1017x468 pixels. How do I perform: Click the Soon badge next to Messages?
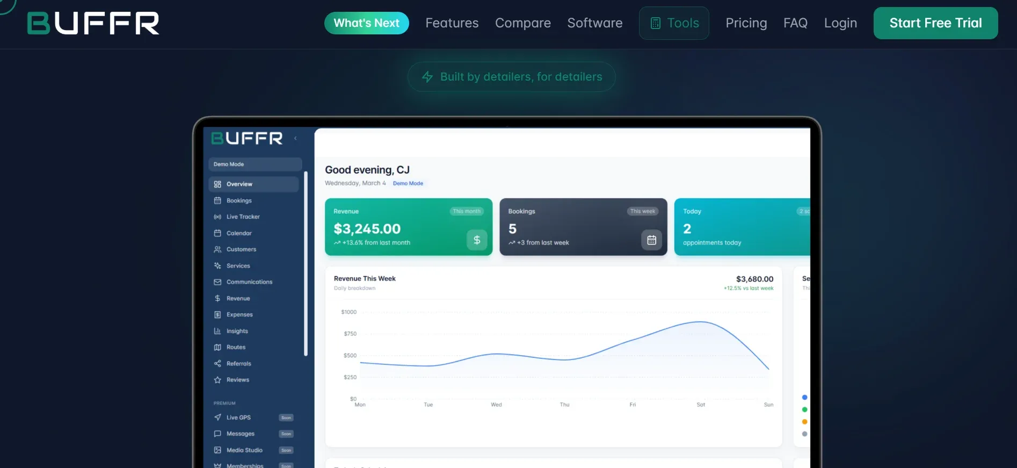click(286, 434)
